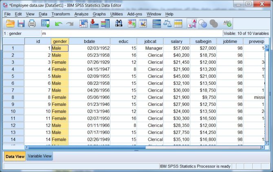
Task: Click bdate cell '07/26/1929'
Action: click(90, 62)
